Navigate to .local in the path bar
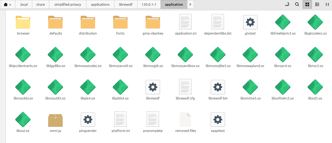 (24, 4)
